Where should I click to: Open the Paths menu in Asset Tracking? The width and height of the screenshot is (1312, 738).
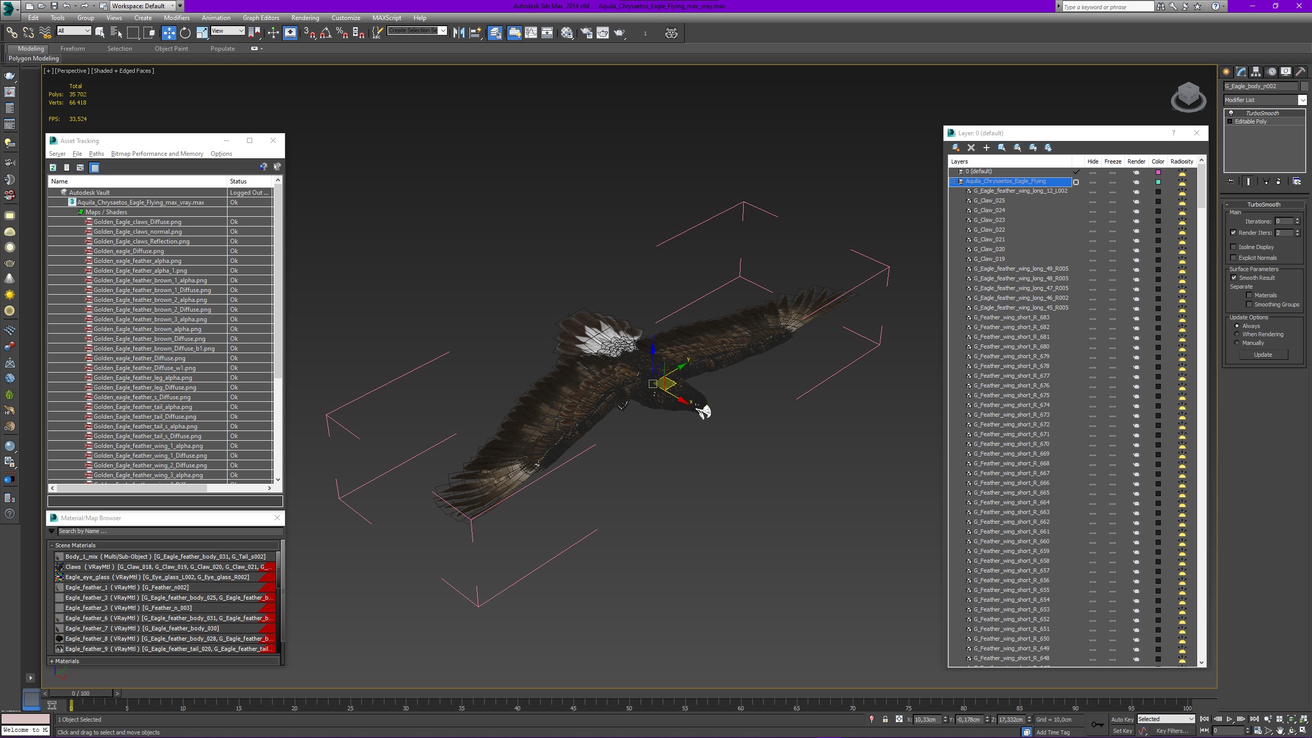(96, 154)
